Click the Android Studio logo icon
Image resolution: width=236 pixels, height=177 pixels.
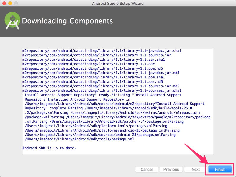coord(12,21)
